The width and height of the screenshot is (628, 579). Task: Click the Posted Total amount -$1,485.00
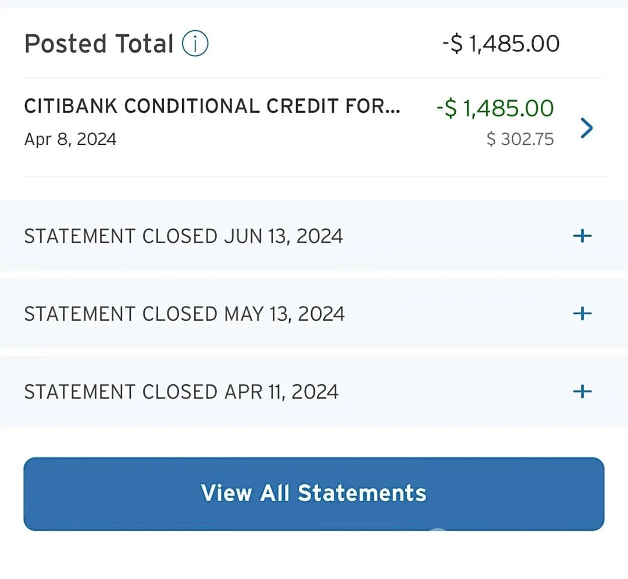(501, 43)
